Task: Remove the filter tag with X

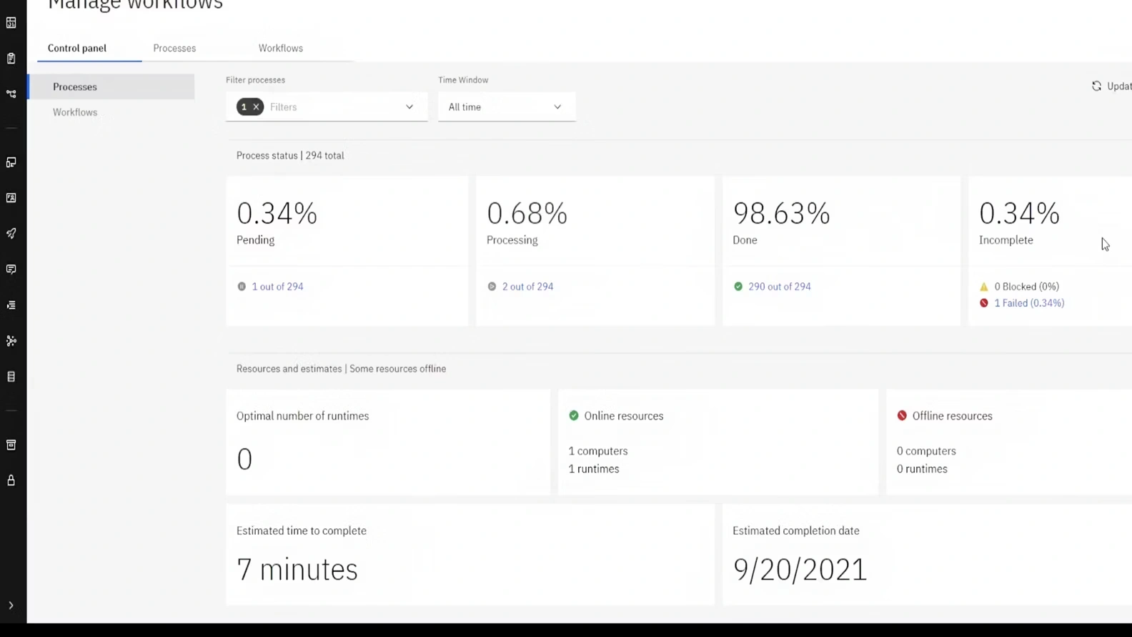Action: click(x=256, y=107)
